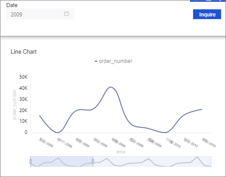Click the '0' y-axis label

click(26, 132)
